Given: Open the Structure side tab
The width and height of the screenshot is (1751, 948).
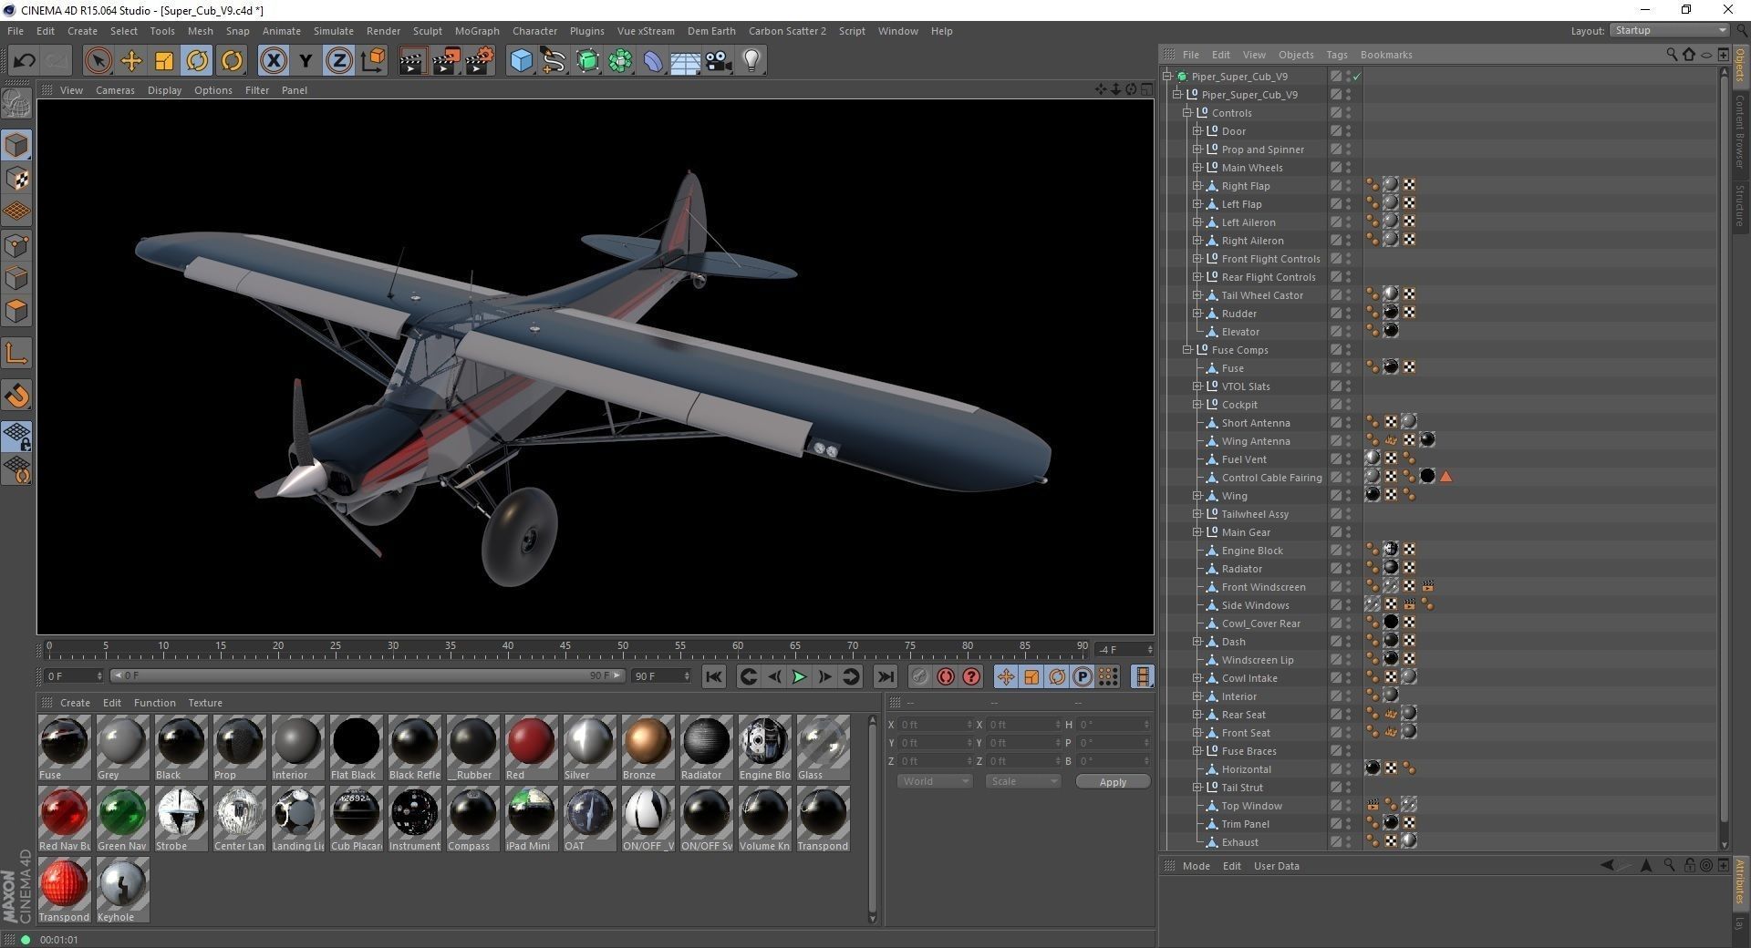Looking at the screenshot, I should (x=1740, y=206).
